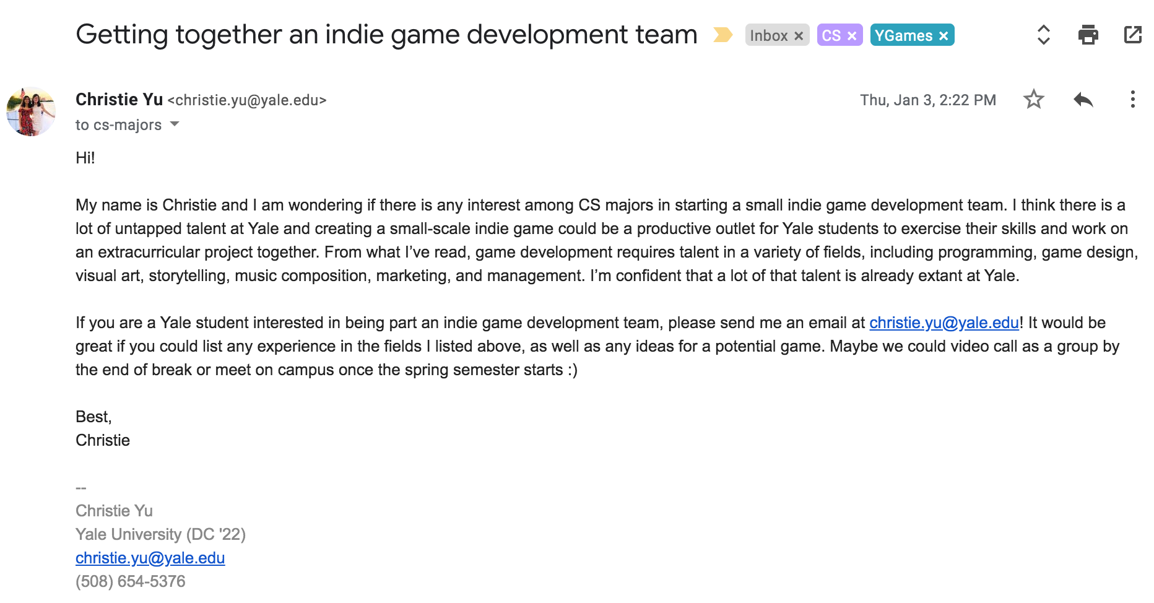Open the email in a new window
This screenshot has height=603, width=1154.
[x=1132, y=35]
